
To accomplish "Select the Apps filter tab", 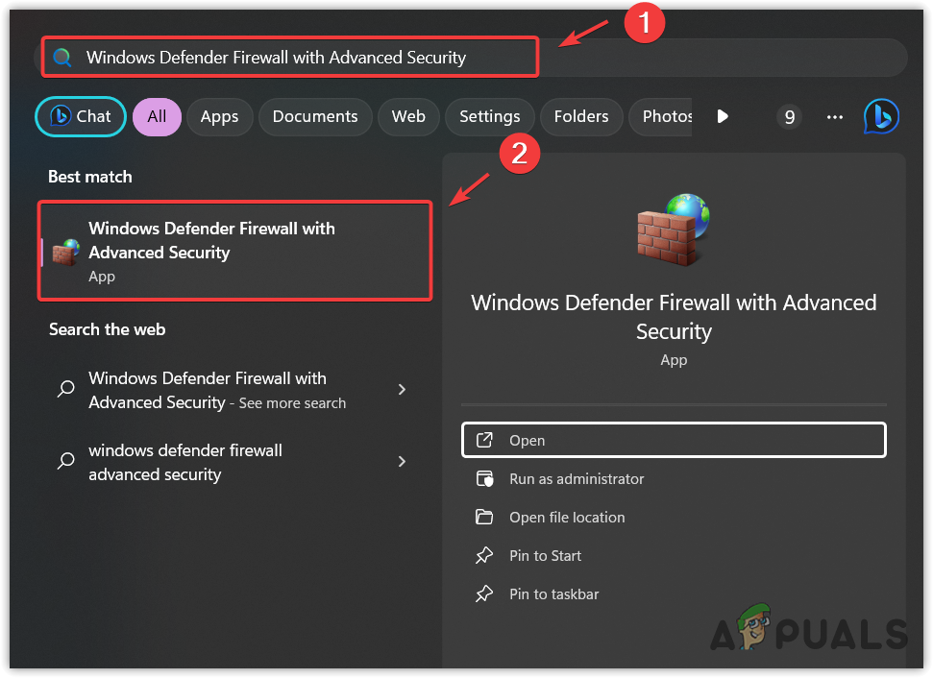I will (x=219, y=116).
